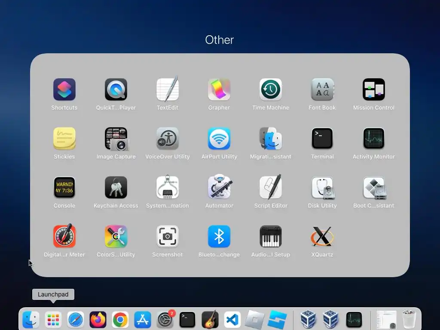Open Migration Assistant

271,139
